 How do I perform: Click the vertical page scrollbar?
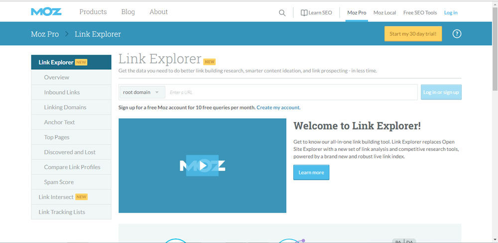point(494,124)
